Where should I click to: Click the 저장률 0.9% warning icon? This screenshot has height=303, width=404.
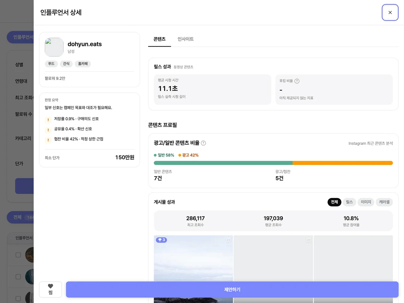[x=48, y=120]
